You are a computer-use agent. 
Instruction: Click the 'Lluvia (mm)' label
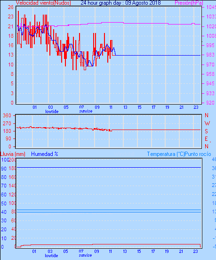click(13, 154)
